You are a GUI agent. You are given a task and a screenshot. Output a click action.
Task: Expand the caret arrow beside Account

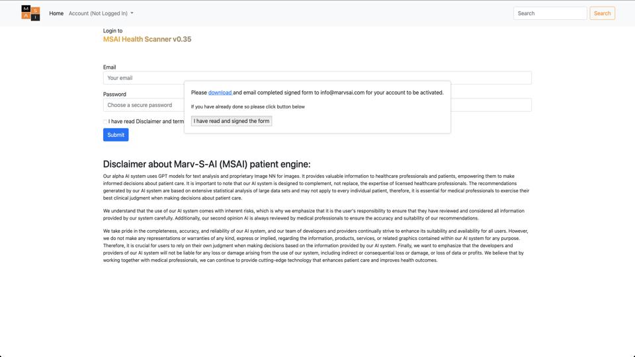point(132,13)
